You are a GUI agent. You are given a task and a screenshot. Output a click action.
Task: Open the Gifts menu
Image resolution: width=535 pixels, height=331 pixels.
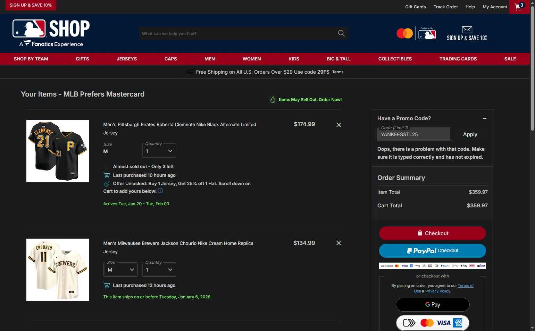point(82,59)
